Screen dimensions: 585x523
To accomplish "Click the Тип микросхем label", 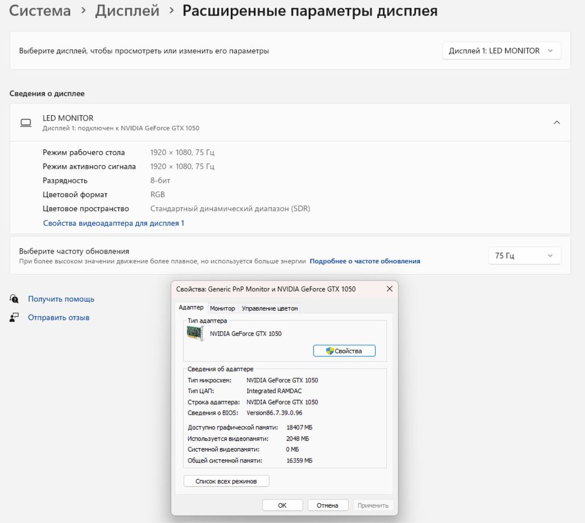I will tap(209, 380).
